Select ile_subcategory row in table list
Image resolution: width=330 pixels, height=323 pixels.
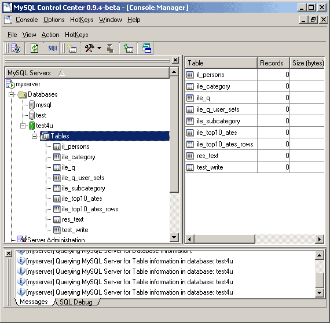point(255,121)
